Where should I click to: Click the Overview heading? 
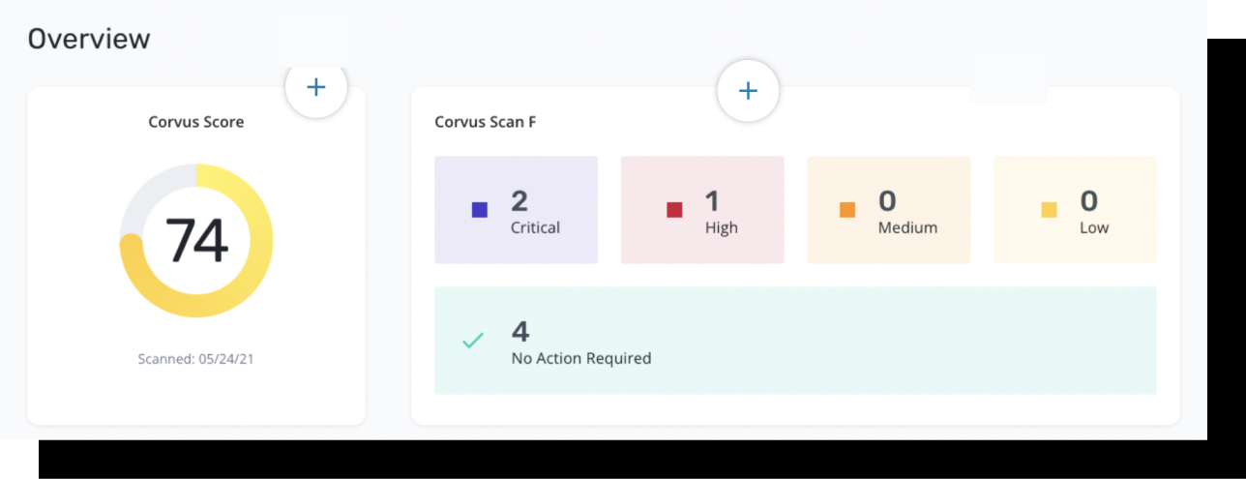click(x=89, y=39)
